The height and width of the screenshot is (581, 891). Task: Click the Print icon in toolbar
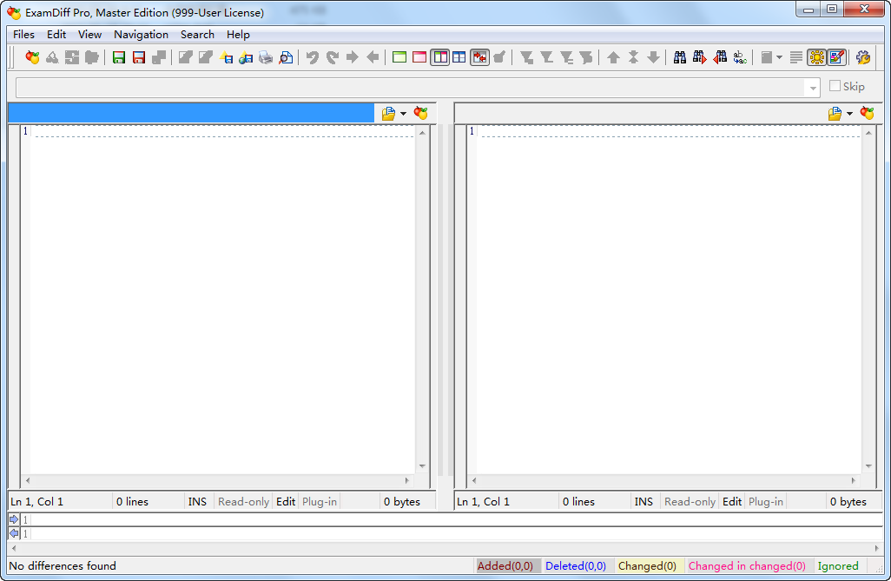(x=266, y=57)
